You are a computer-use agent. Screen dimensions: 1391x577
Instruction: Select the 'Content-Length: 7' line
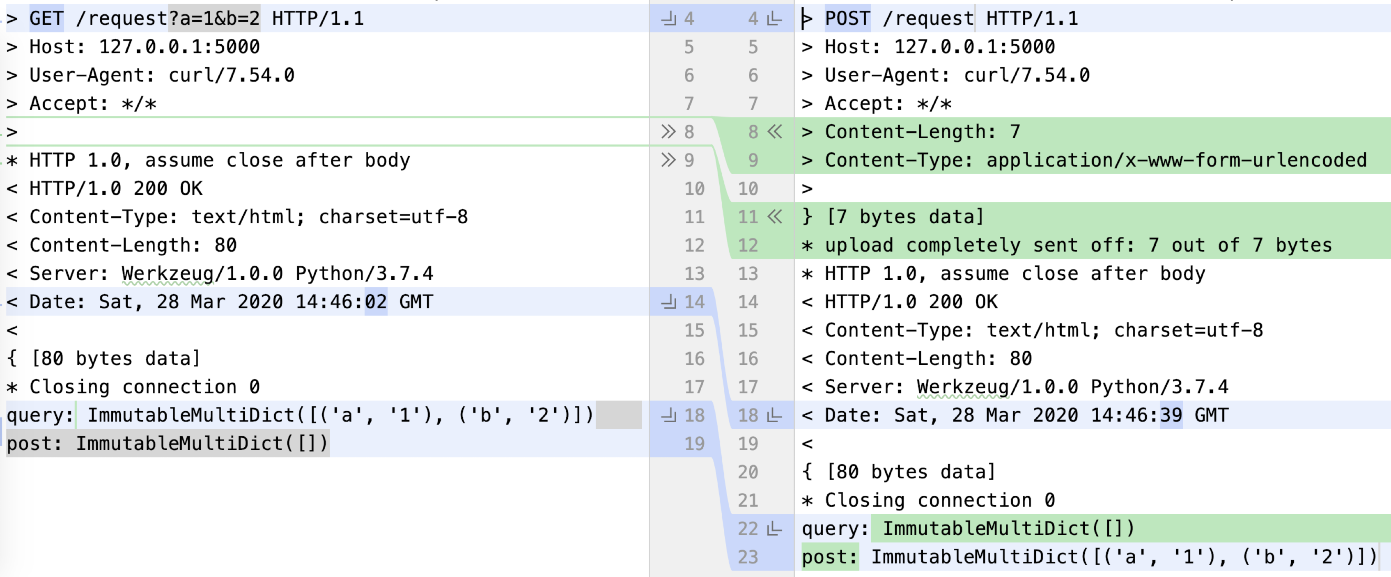click(911, 131)
